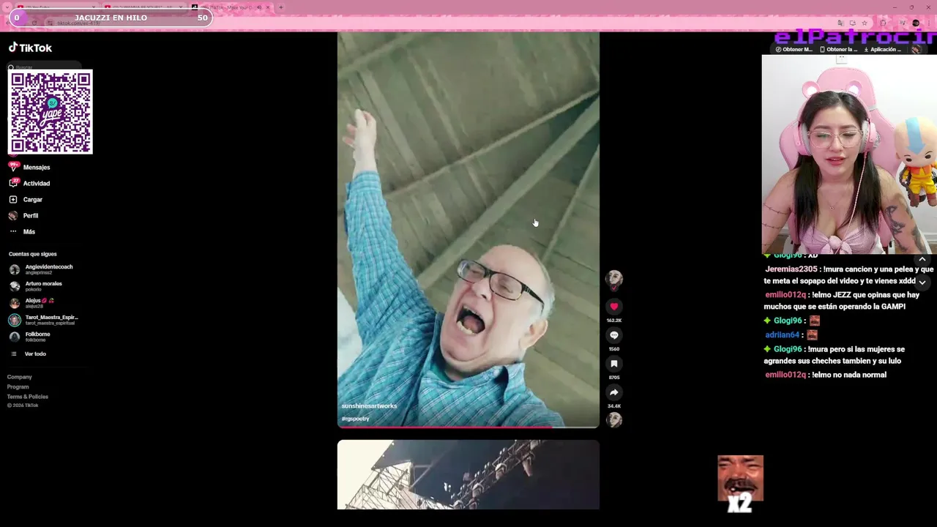
Task: Open the Alejus followed account
Action: [33, 303]
